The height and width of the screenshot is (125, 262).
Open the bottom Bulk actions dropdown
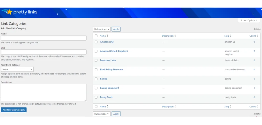102,114
